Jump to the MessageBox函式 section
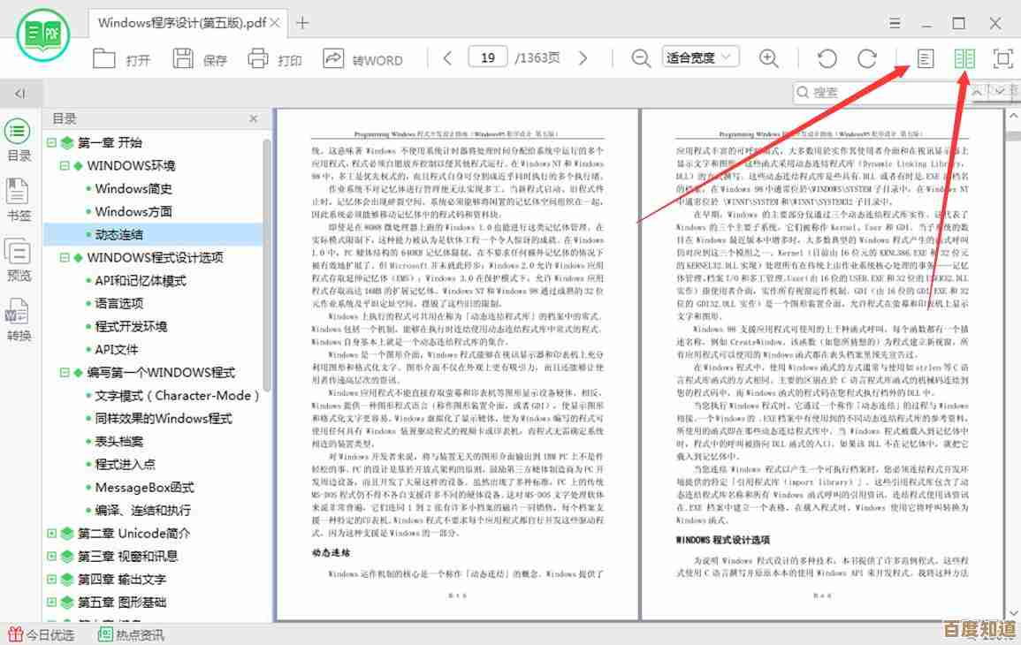Image resolution: width=1021 pixels, height=645 pixels. (x=144, y=487)
